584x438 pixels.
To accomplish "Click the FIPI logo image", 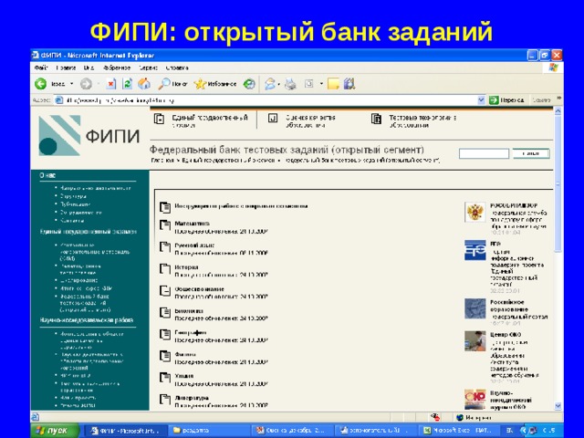I will 89,135.
